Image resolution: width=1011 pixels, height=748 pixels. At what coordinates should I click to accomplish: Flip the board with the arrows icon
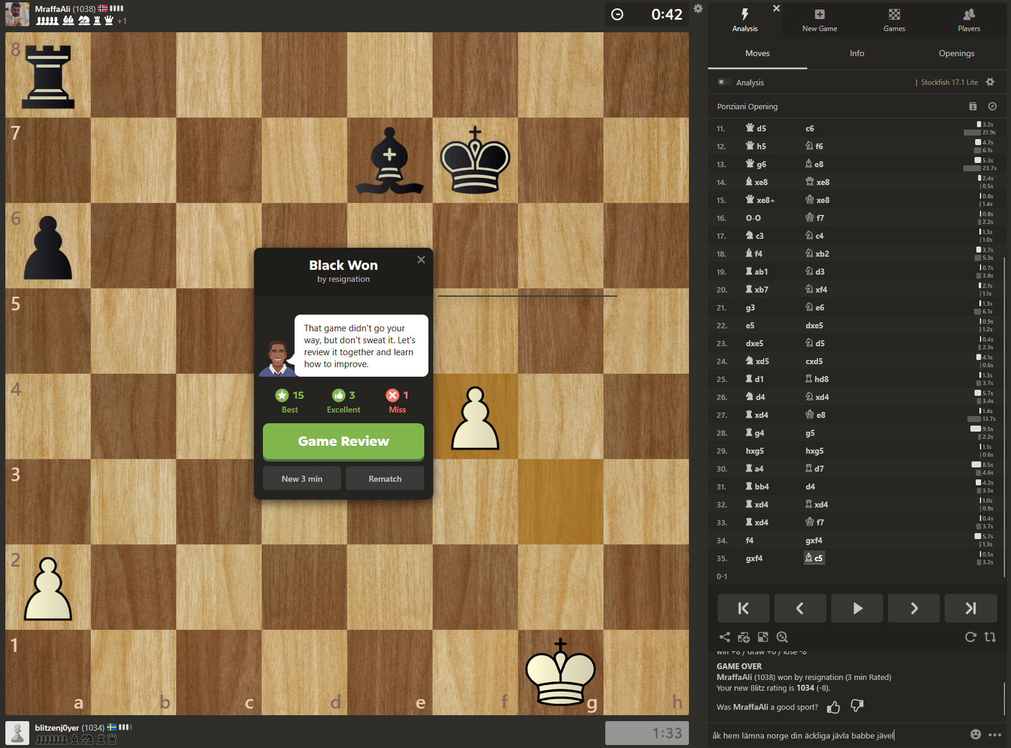pyautogui.click(x=990, y=637)
